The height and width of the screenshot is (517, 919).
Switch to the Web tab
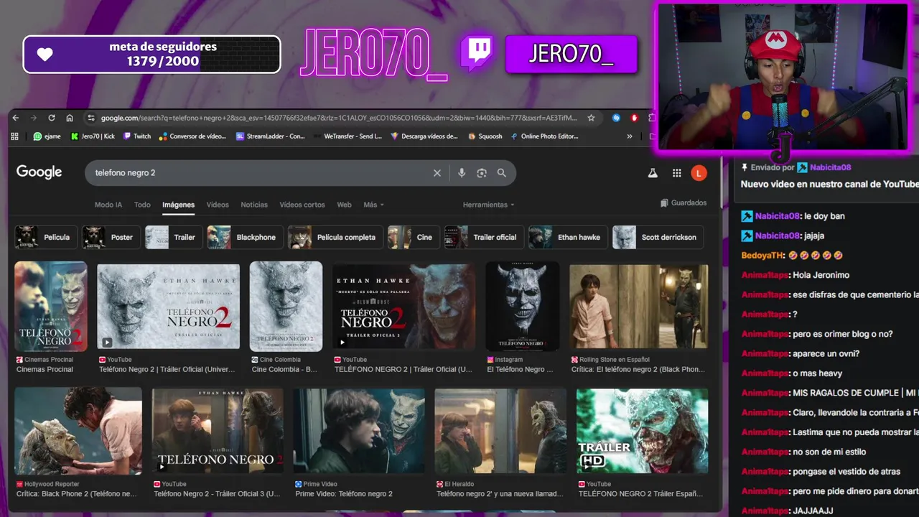coord(345,205)
